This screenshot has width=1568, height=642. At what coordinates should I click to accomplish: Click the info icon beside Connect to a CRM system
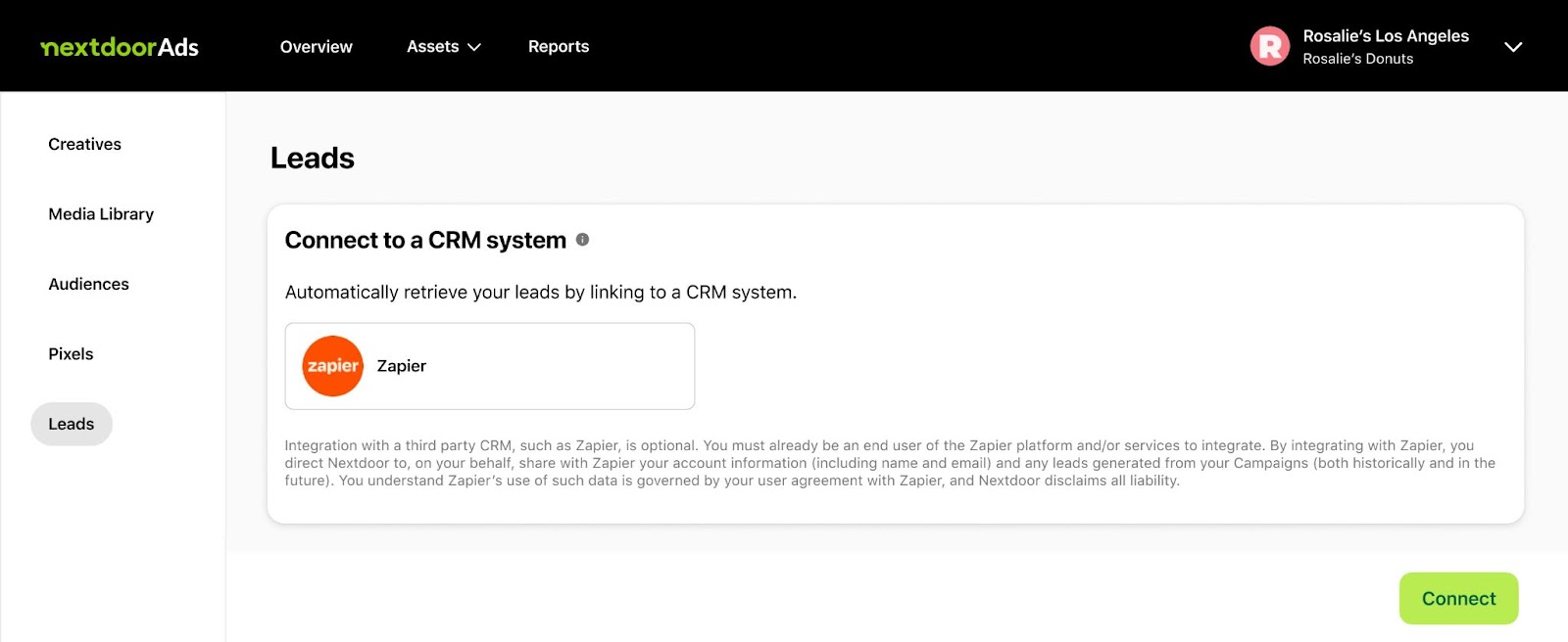pyautogui.click(x=582, y=240)
